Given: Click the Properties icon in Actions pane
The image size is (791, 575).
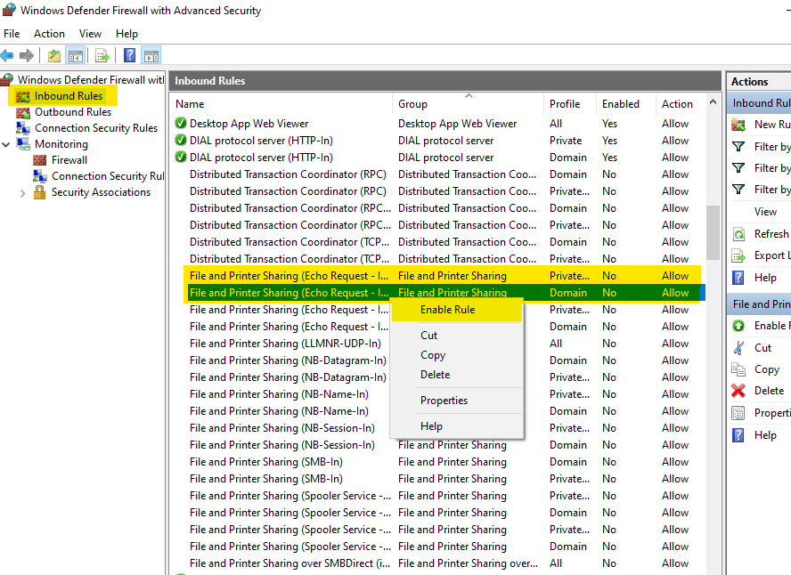Looking at the screenshot, I should (x=738, y=413).
